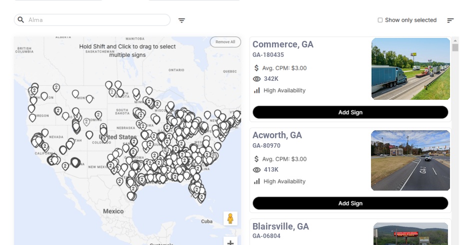Click the Acworth availability bars icon

[257, 181]
